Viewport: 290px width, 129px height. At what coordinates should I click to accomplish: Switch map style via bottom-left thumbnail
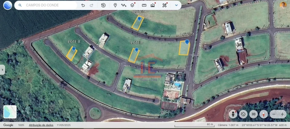click(x=10, y=112)
